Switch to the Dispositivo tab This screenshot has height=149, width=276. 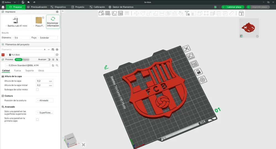pos(58,7)
